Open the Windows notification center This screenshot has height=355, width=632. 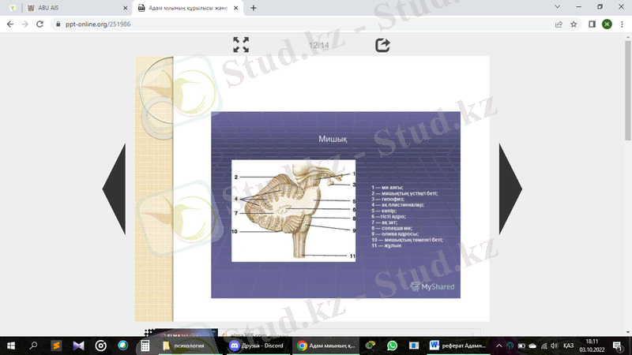coord(618,346)
